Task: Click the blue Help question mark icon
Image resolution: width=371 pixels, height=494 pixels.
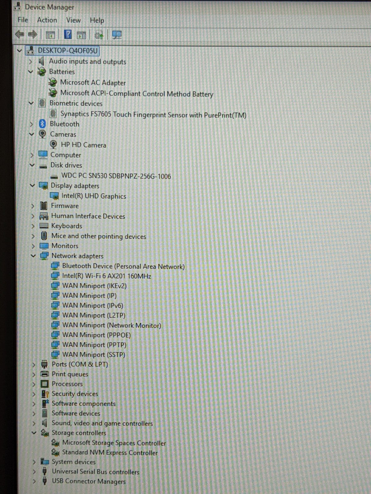Action: click(x=68, y=34)
